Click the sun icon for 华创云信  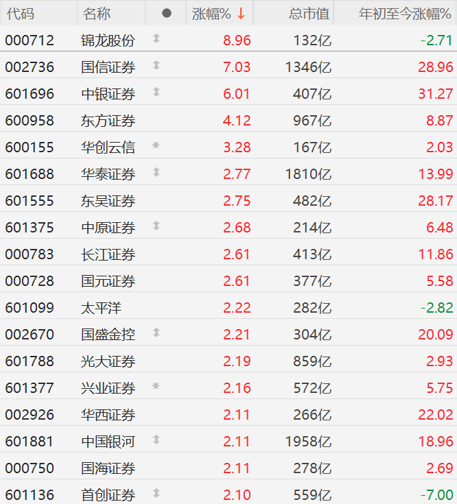point(156,145)
